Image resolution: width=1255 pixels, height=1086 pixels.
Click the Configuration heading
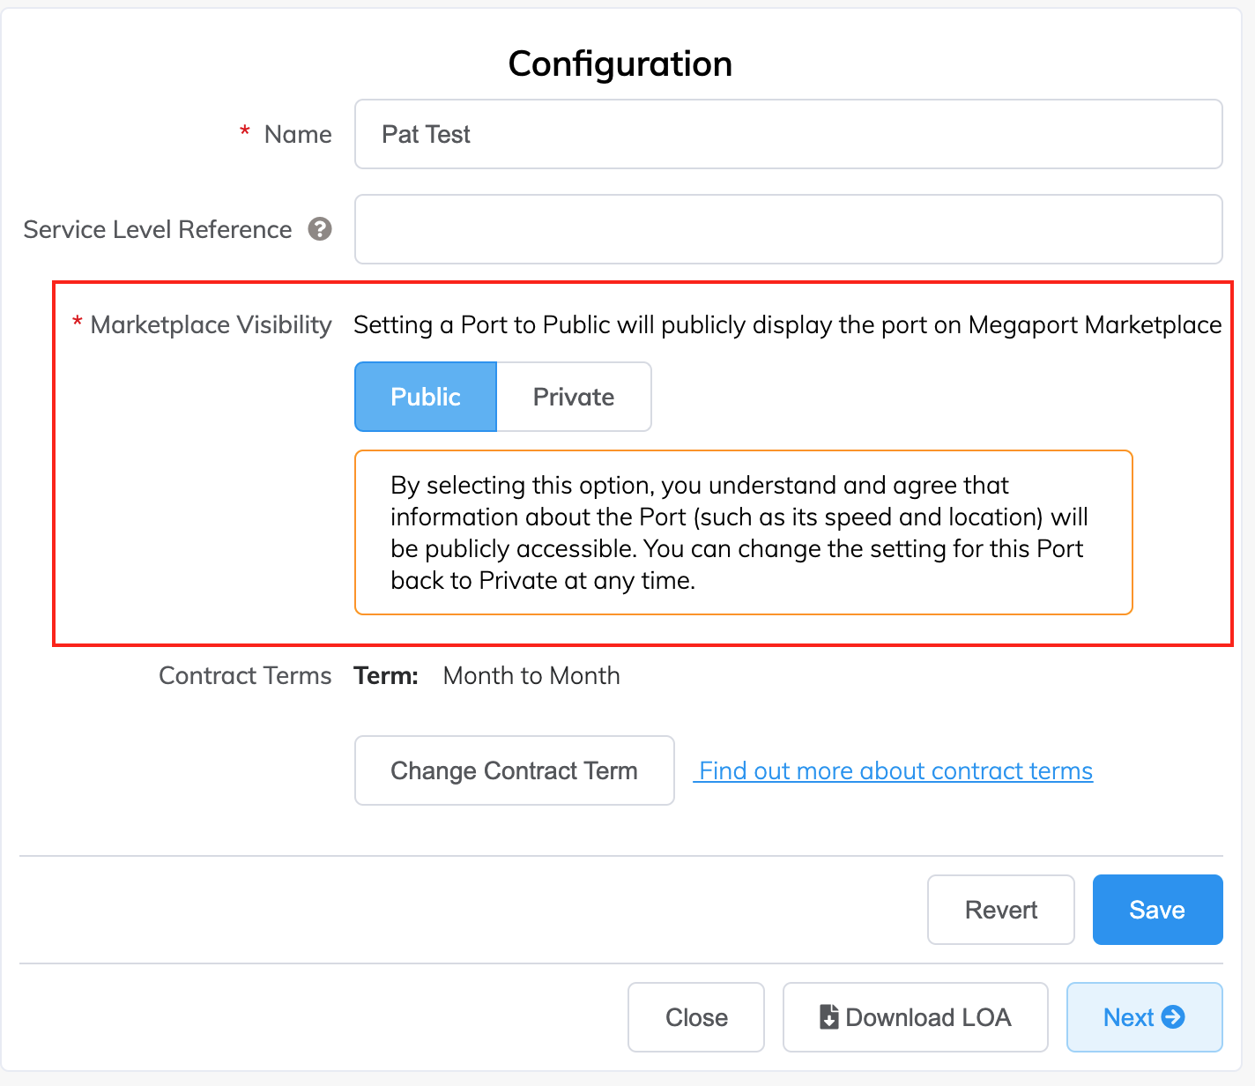(620, 63)
